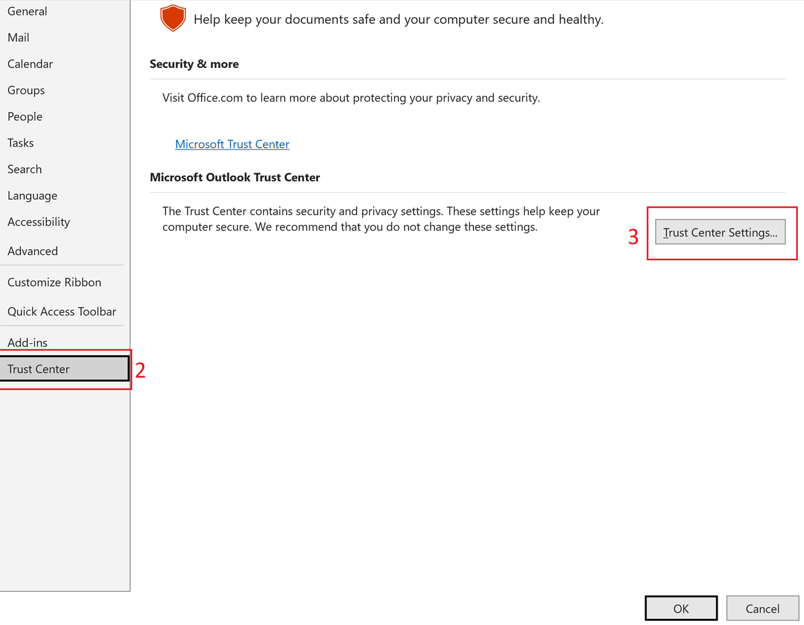Confirm changes with the OK button

[681, 608]
